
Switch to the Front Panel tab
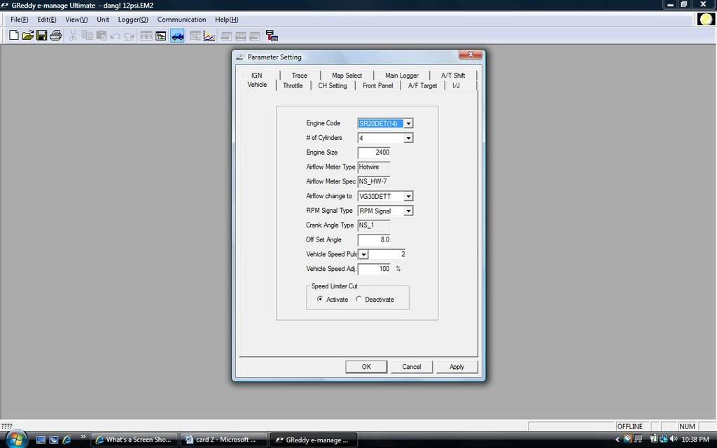point(377,85)
